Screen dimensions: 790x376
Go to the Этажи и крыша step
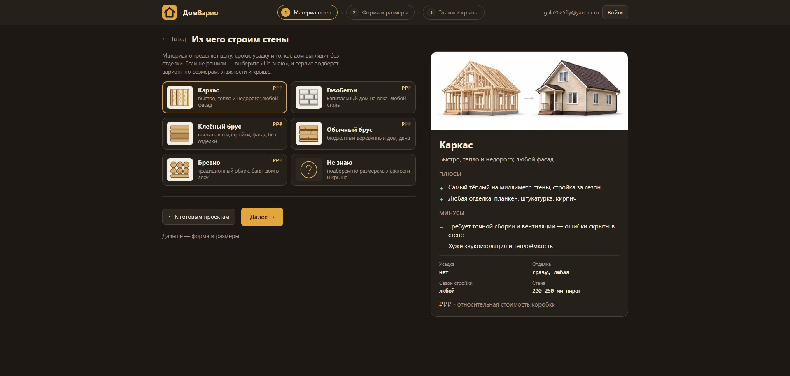(x=454, y=12)
